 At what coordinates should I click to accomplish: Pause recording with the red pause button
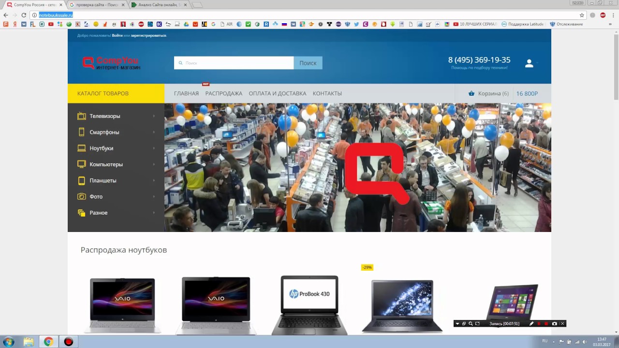click(x=539, y=323)
